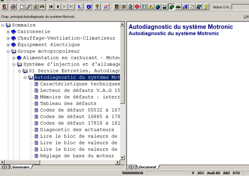Viewport: 249px width, 176px height.
Task: Open Caractéristiques techniques document
Action: click(80, 84)
